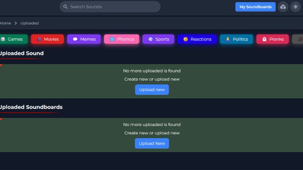Click the search magnifier icon
Image resolution: width=303 pixels, height=170 pixels.
65,7
